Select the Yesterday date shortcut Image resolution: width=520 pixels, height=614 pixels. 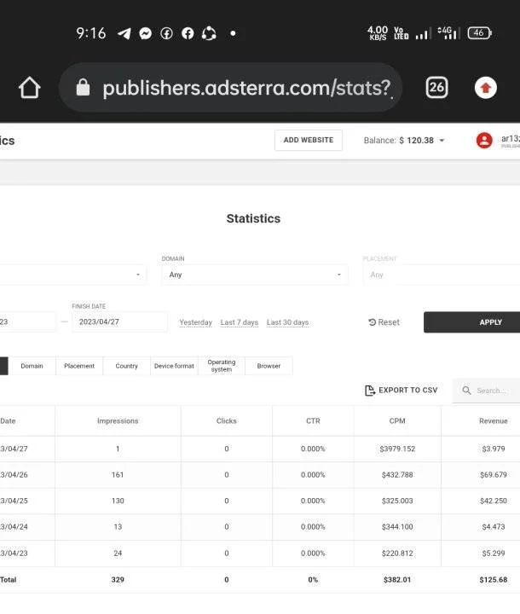196,322
